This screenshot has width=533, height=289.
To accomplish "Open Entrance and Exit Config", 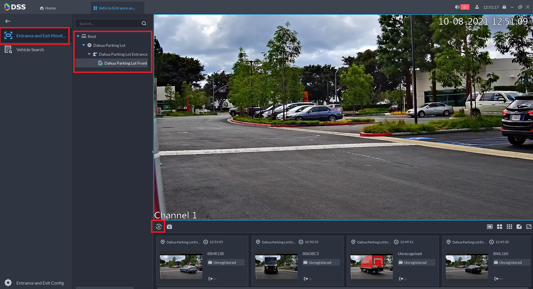I will (x=40, y=283).
